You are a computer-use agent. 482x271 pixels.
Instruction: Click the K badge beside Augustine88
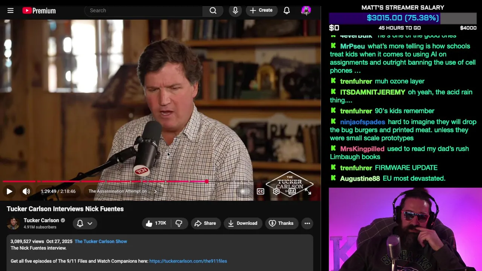click(x=333, y=178)
